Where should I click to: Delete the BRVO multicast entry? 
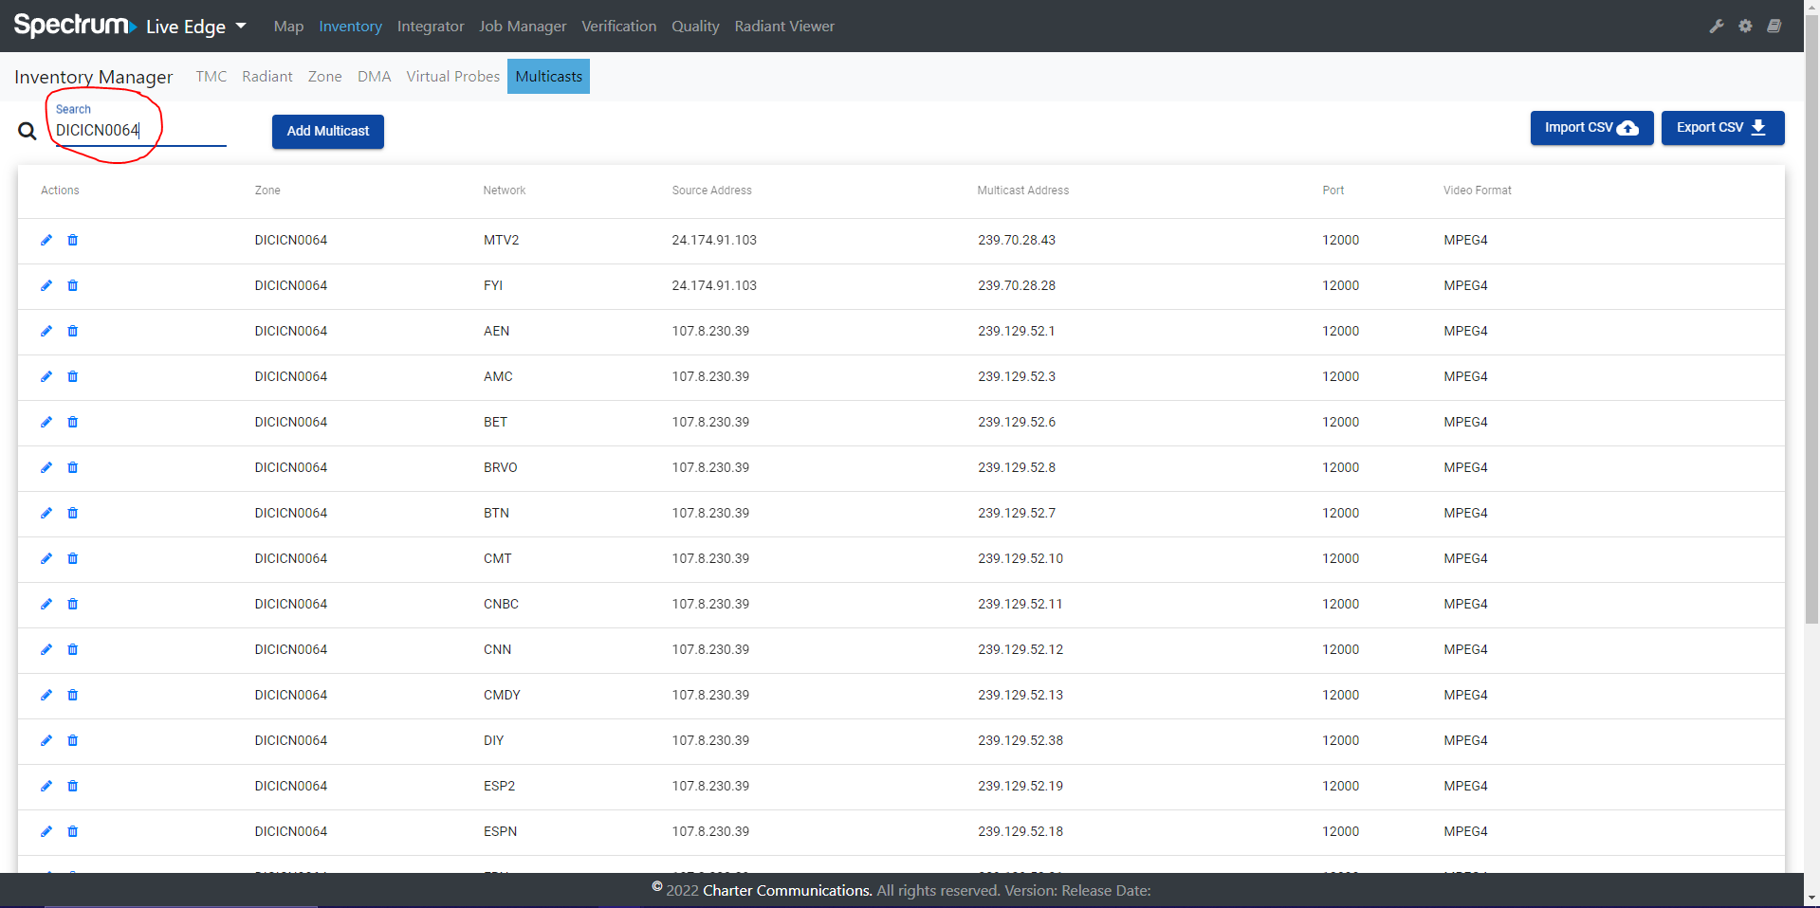point(73,467)
